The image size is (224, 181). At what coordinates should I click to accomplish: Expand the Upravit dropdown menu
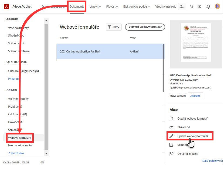coord(95,6)
